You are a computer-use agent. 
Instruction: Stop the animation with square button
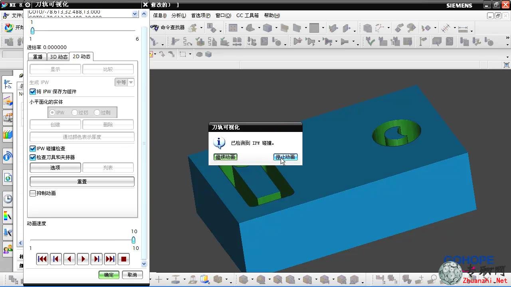[x=124, y=259]
